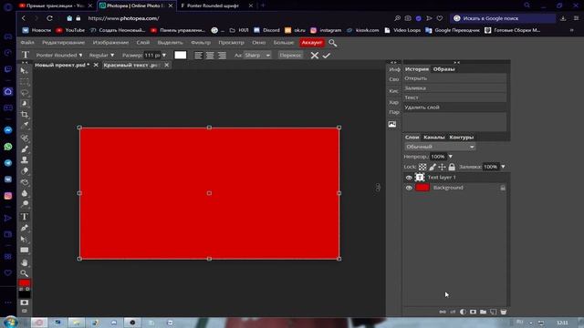Select the Crop tool

[x=25, y=114]
